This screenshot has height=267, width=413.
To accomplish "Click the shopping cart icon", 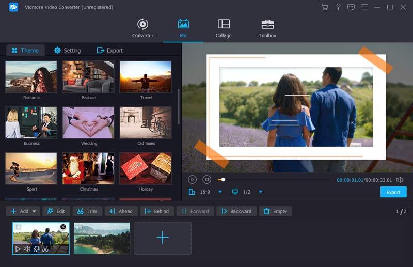I will 324,7.
